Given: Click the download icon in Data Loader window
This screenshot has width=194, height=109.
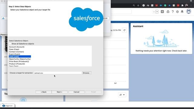Looking at the screenshot, I should coord(3,18).
